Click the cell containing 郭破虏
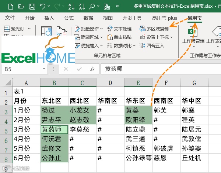 pos(166,148)
